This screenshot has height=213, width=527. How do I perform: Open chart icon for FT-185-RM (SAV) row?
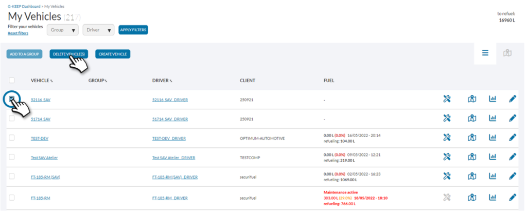pos(493,177)
